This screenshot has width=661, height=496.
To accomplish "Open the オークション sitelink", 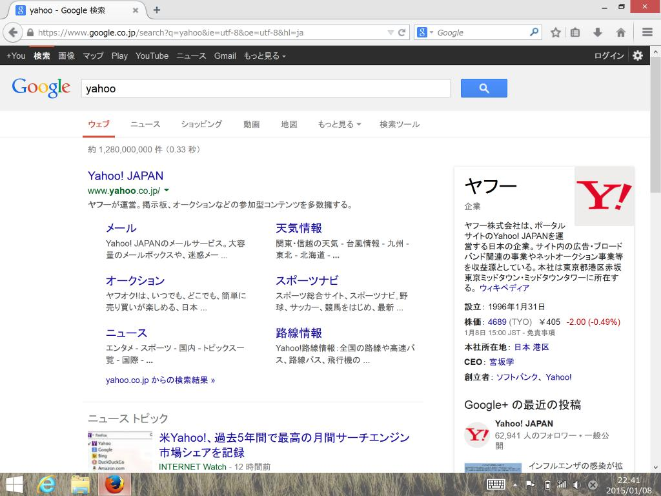I will pyautogui.click(x=135, y=280).
